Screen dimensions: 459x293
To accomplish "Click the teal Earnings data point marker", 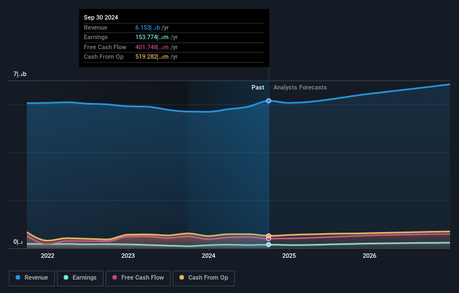I will pos(268,245).
